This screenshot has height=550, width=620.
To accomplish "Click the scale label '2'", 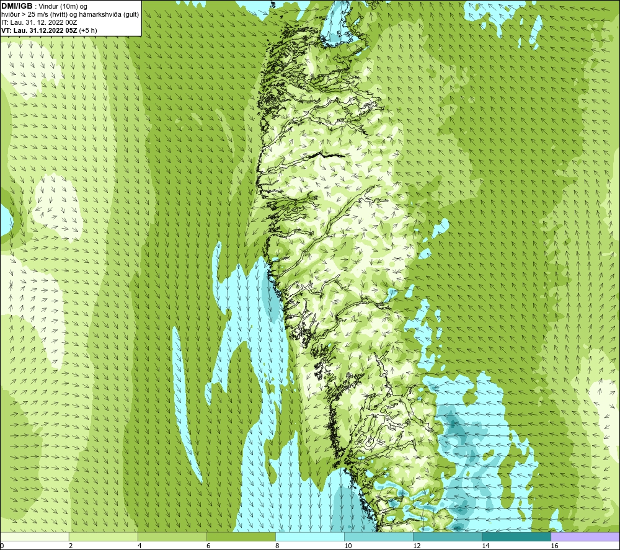I will (x=71, y=546).
